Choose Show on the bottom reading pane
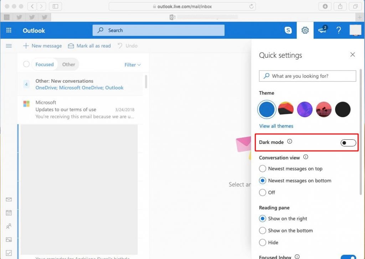This screenshot has height=259, width=365. point(286,230)
